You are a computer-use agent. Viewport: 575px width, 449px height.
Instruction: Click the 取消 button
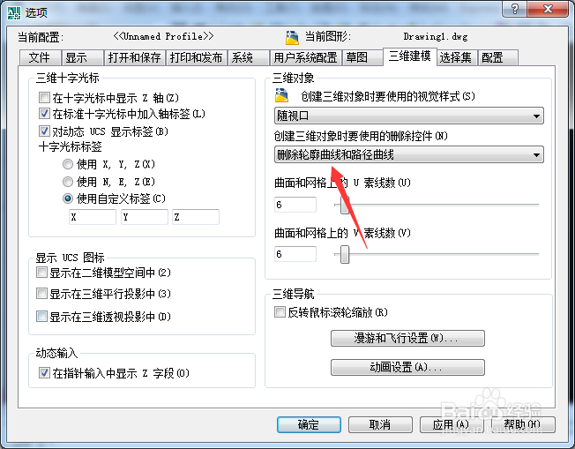point(380,425)
